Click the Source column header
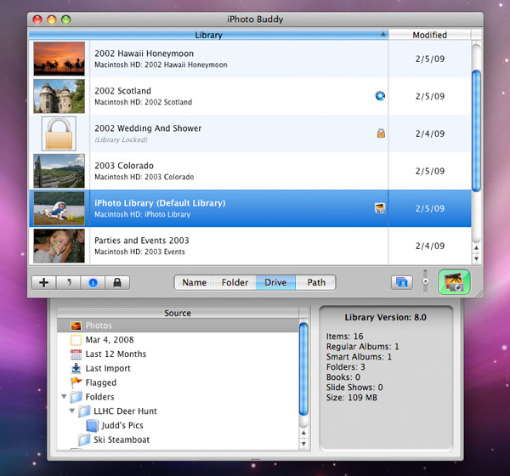Screen dimensions: 510x476 178,313
